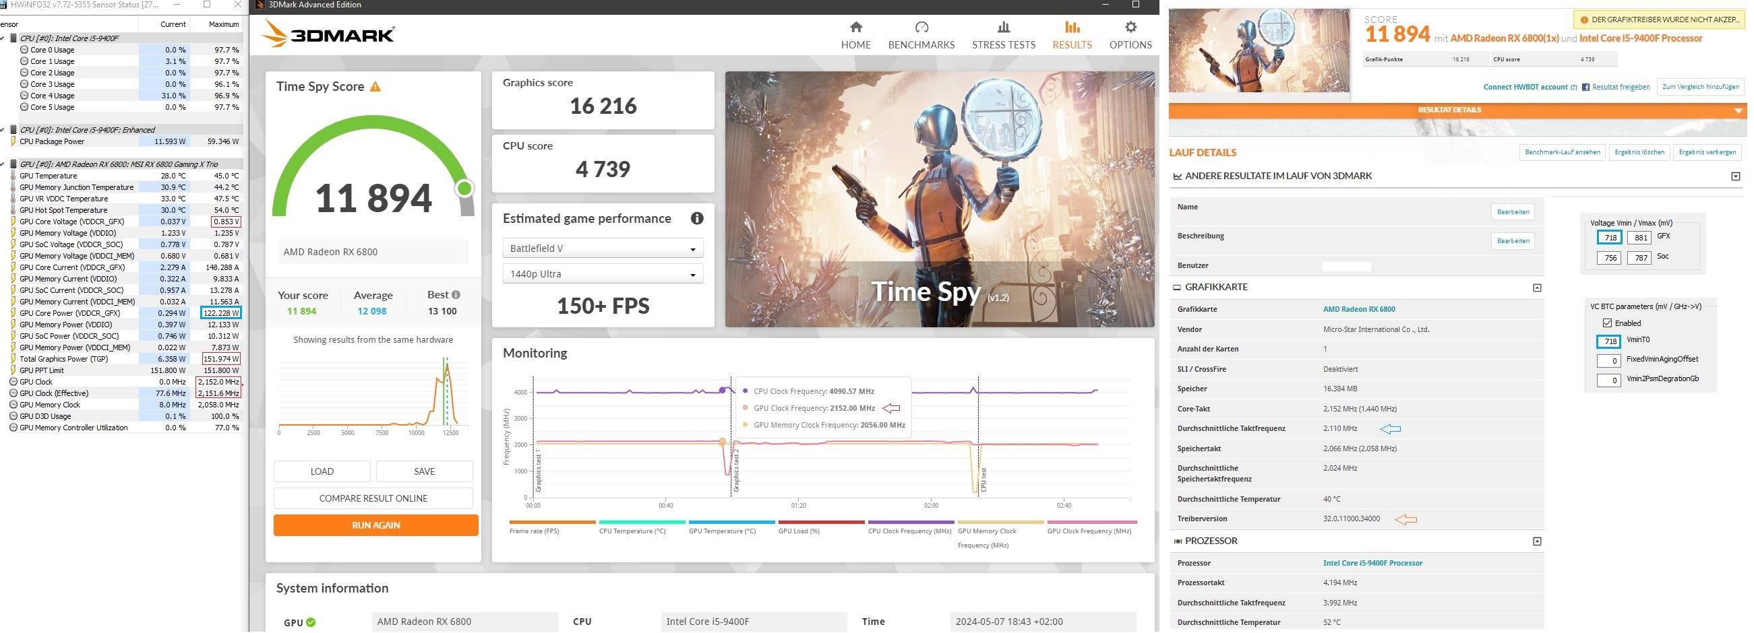Click Zum Vergleich hinzufügen button
Viewport: 1754px width, 633px height.
pos(1700,87)
